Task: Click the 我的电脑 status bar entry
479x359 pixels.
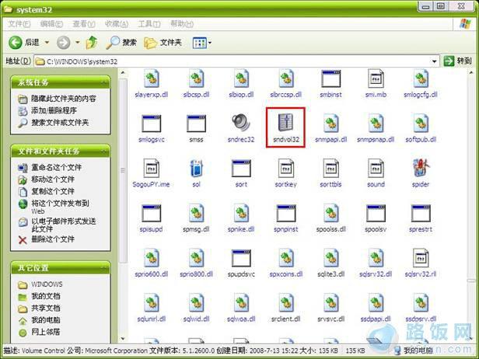Action: pos(414,350)
